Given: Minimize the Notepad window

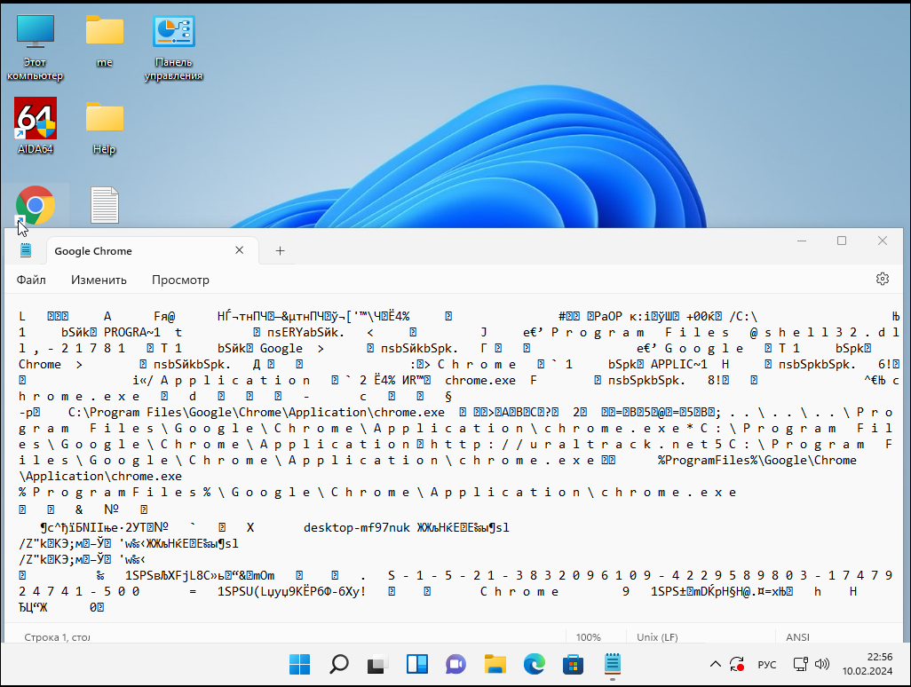Looking at the screenshot, I should pos(802,241).
